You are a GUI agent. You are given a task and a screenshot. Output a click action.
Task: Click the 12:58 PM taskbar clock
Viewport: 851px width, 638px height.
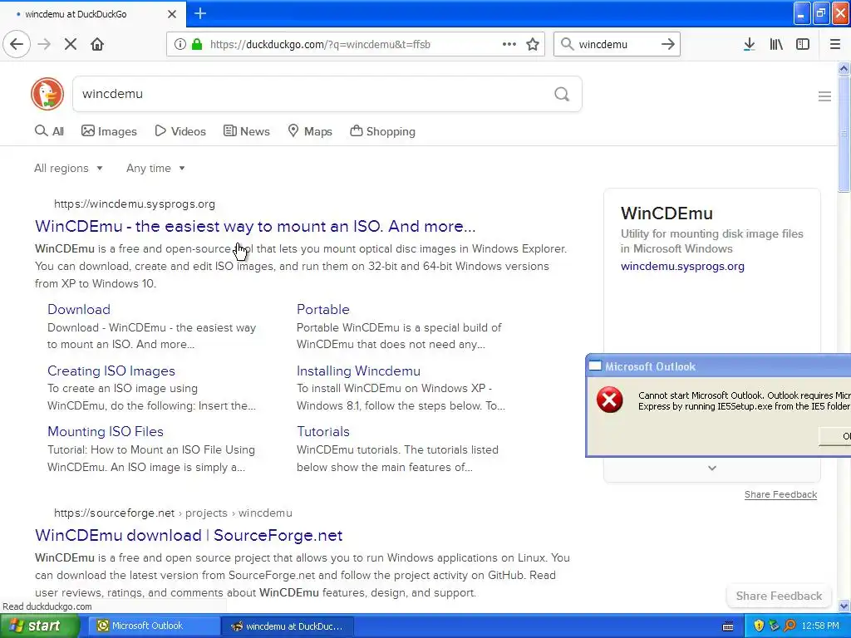pyautogui.click(x=820, y=626)
